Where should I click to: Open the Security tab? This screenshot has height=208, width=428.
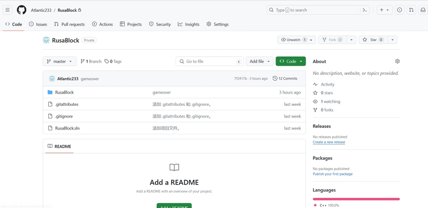[160, 24]
